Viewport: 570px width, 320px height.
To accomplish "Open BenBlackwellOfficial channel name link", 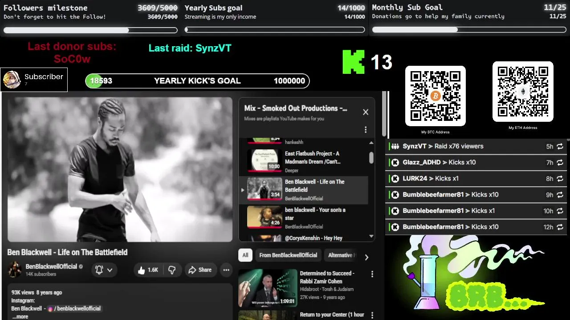I will point(51,267).
